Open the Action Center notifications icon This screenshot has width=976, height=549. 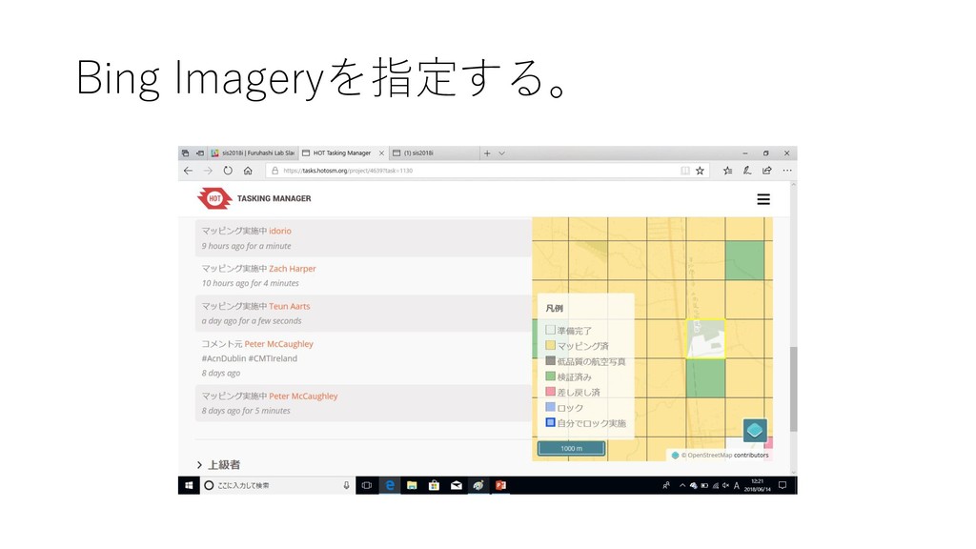[x=783, y=485]
